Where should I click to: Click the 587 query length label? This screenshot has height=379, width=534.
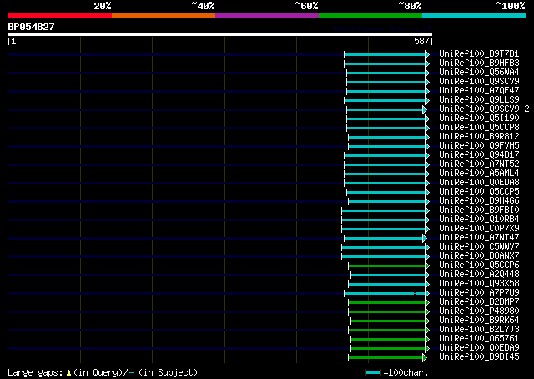click(x=421, y=41)
